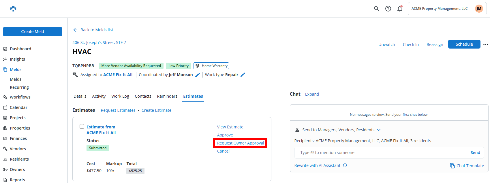Screen dimensions: 490x183
Task: Open ACME Property Management account menu
Action: [439, 9]
